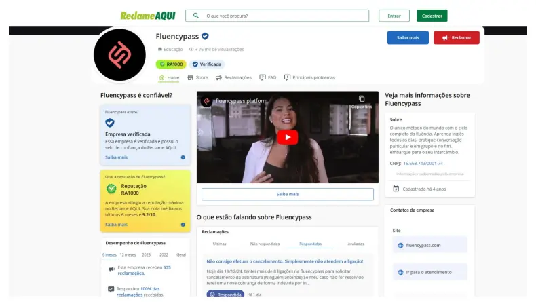
Task: Click the green seal icon beside Reputação RA1000
Action: pos(111,189)
